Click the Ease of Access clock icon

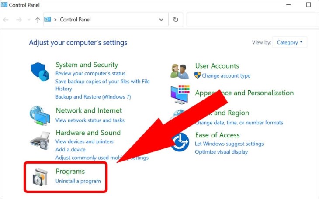(x=180, y=142)
